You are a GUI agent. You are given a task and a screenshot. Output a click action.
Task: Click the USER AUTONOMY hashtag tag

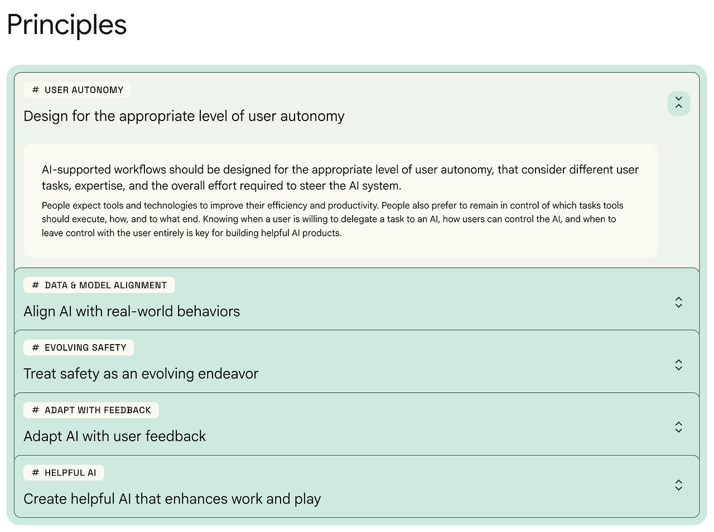(78, 90)
